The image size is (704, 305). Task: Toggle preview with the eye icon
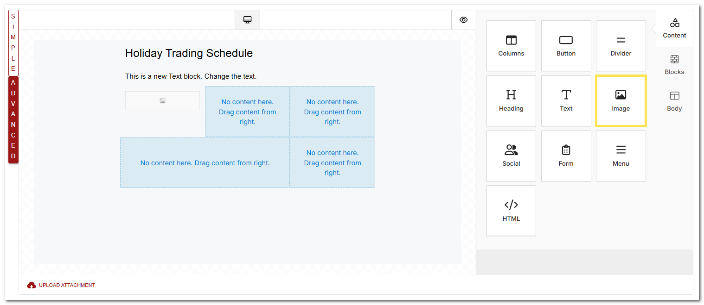point(463,20)
